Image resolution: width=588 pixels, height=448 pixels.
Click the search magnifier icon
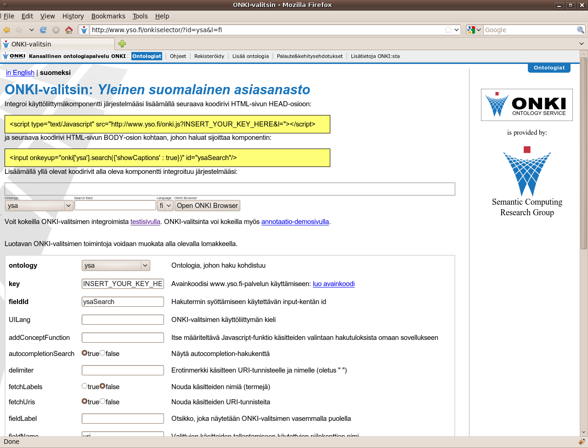[x=581, y=30]
